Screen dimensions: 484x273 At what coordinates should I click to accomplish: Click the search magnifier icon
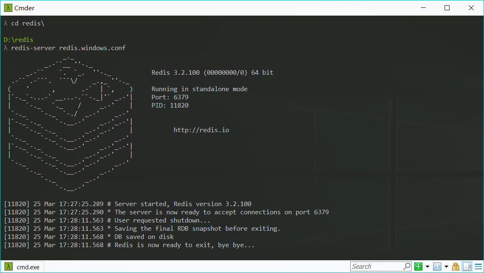pyautogui.click(x=407, y=266)
